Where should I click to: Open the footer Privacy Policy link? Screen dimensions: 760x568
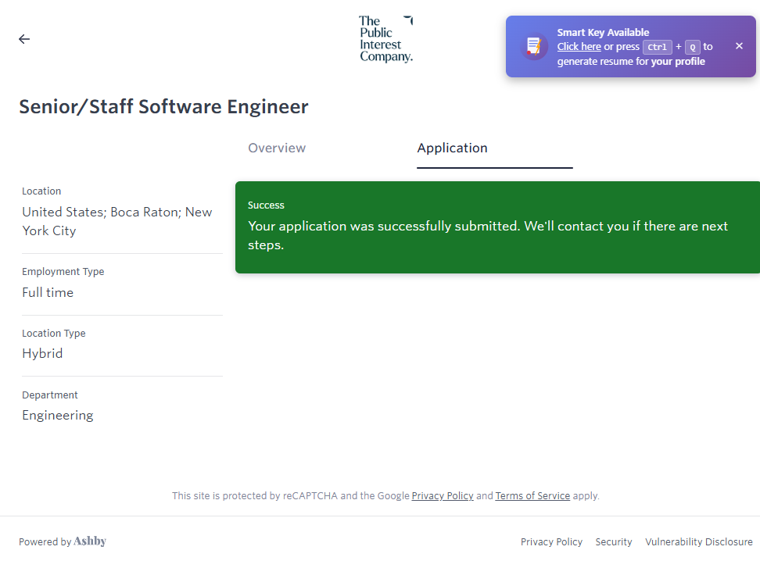551,541
